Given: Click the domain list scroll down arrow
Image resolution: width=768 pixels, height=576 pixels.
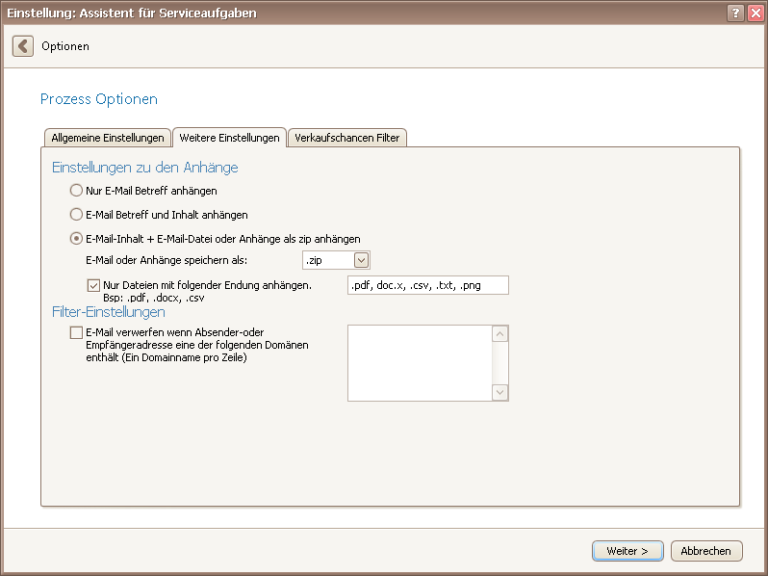Looking at the screenshot, I should 499,392.
